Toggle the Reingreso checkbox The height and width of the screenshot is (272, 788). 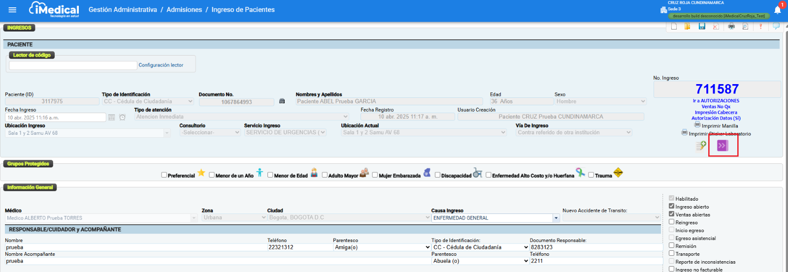[x=671, y=222]
